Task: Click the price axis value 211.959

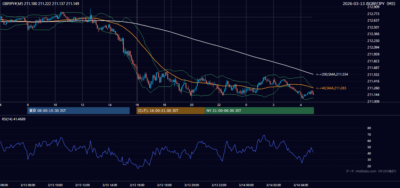Action: [373, 54]
